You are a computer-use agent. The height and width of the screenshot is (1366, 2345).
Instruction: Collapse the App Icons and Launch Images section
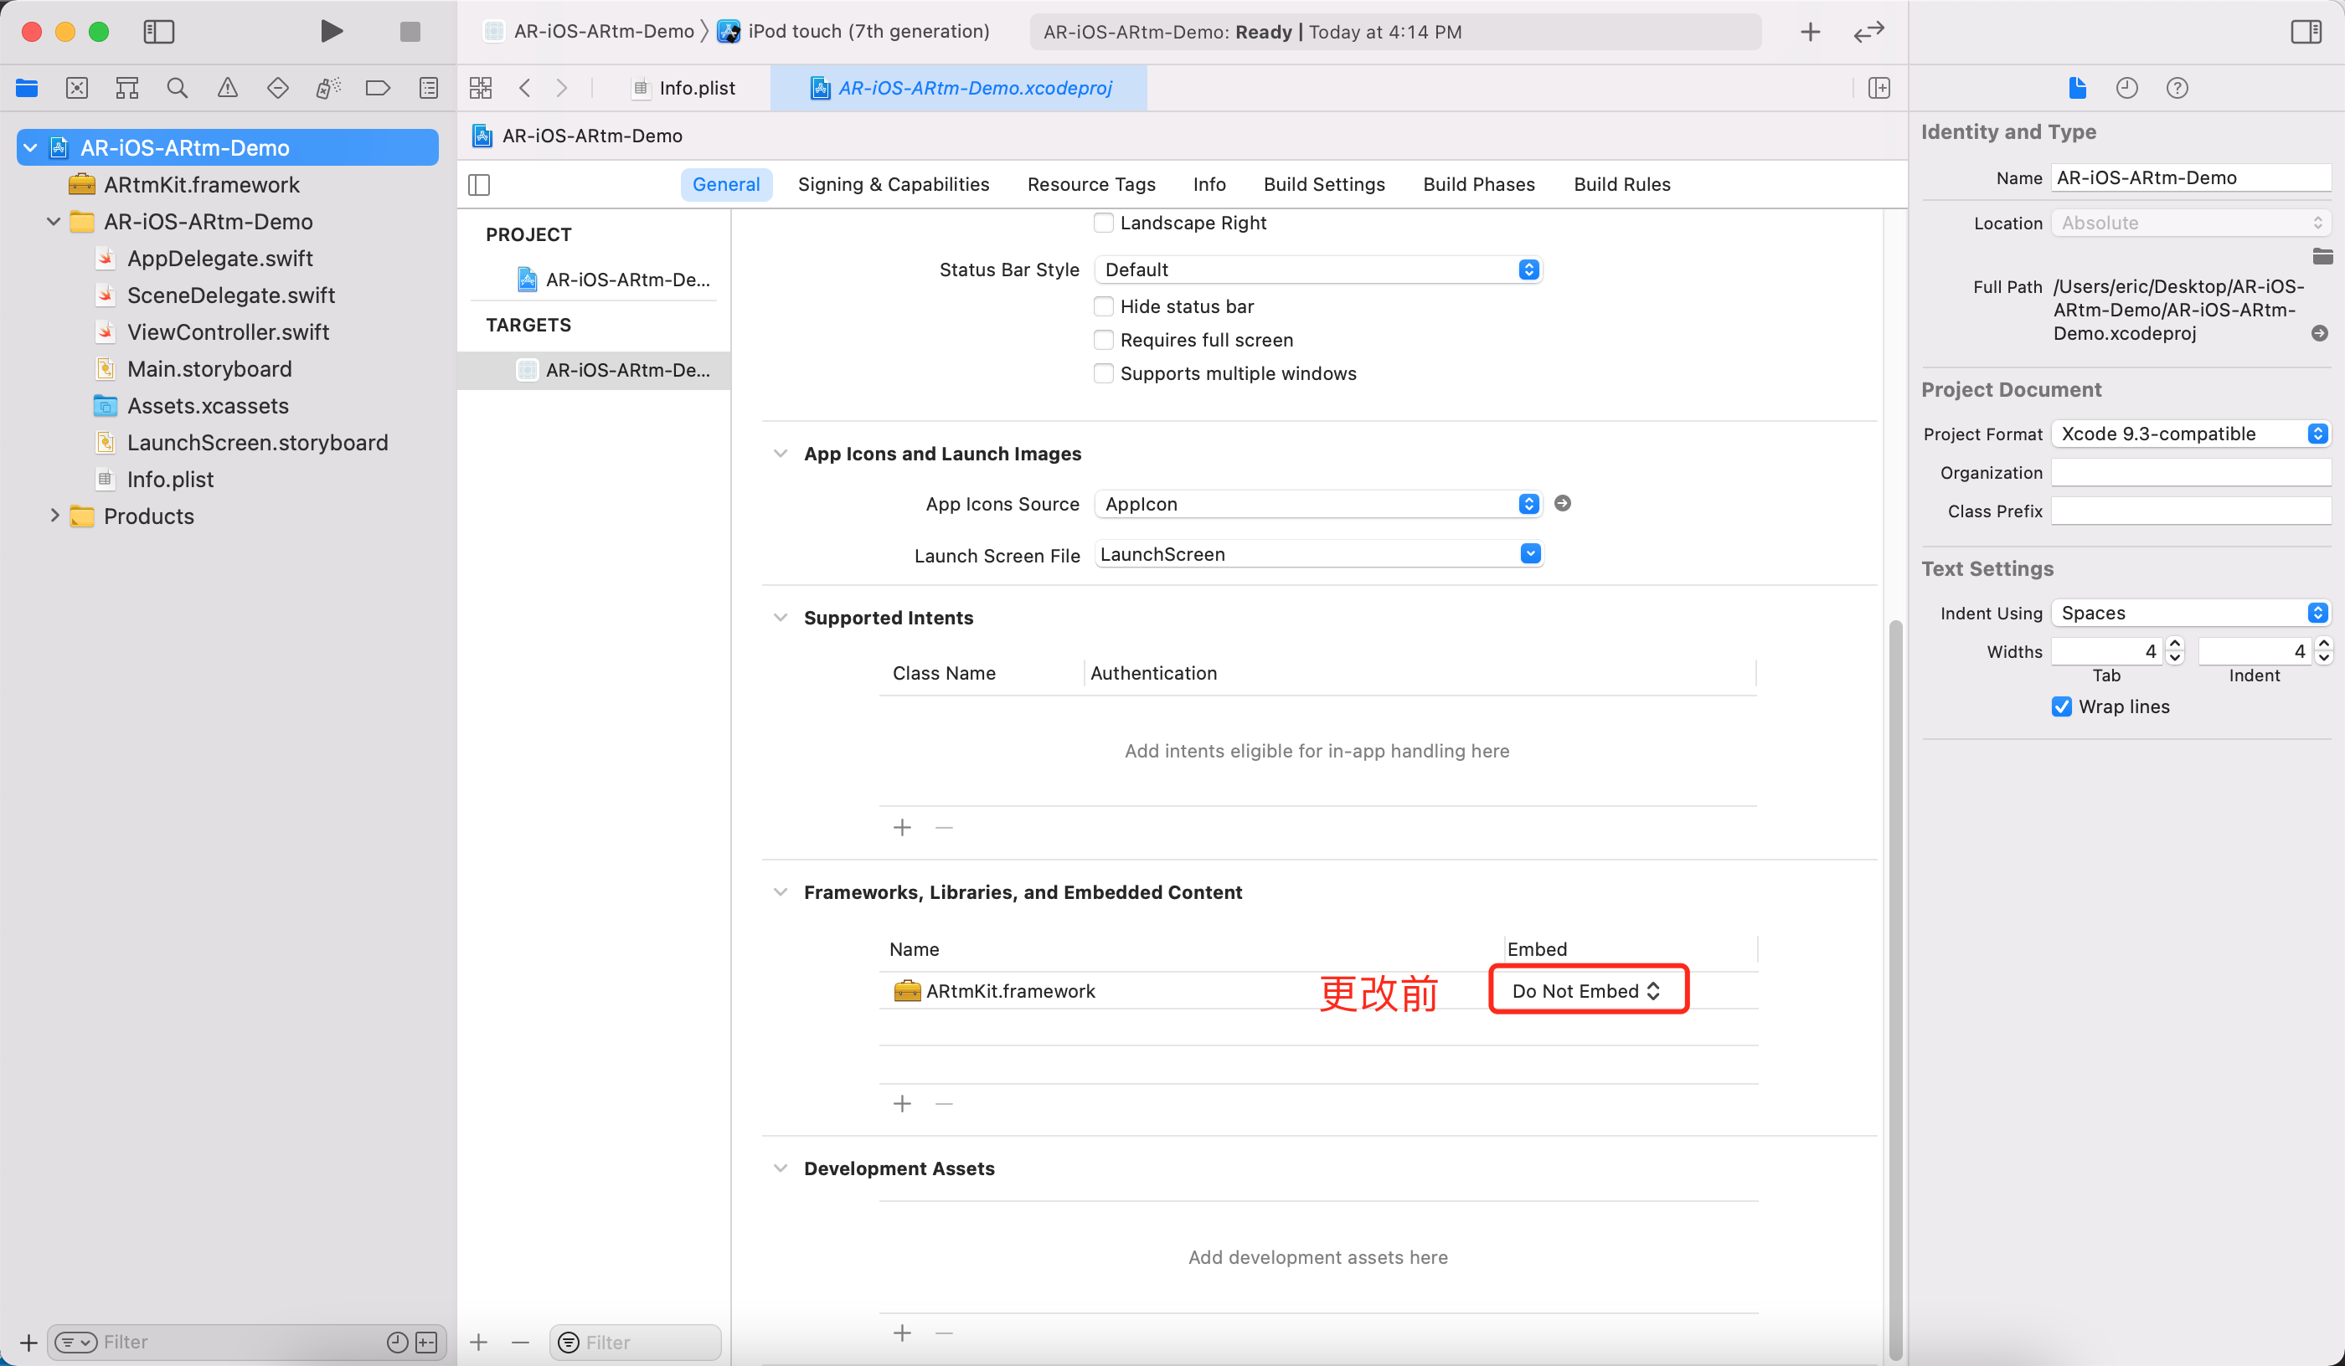coord(780,454)
